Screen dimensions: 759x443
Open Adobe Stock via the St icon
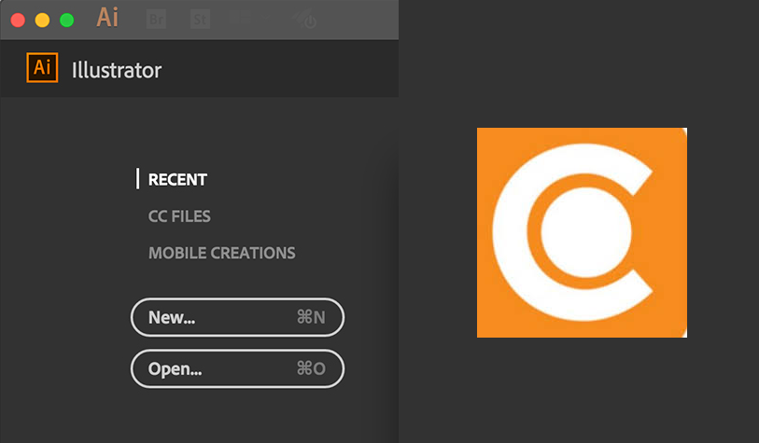200,20
